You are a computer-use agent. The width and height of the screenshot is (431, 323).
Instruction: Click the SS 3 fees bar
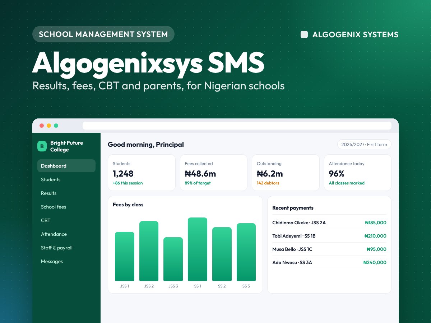point(246,252)
